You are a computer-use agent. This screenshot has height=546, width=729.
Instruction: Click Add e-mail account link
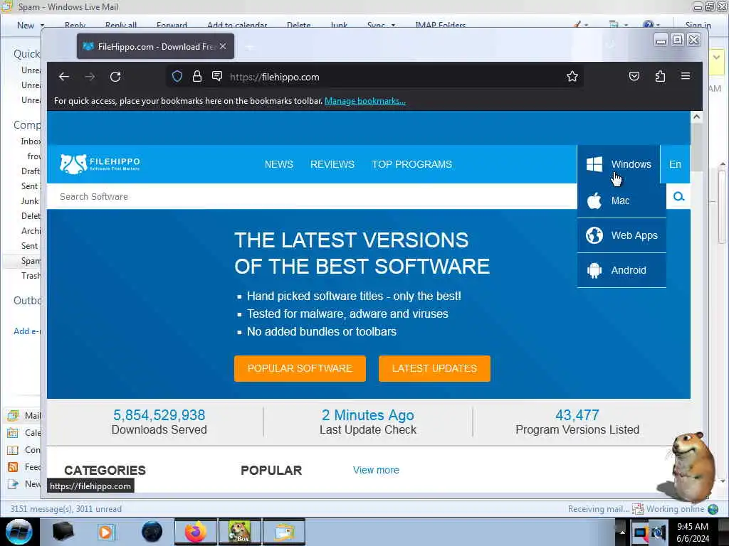click(27, 331)
